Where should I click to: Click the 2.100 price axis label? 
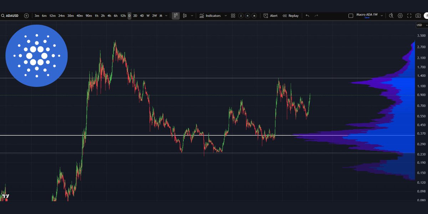click(421, 58)
